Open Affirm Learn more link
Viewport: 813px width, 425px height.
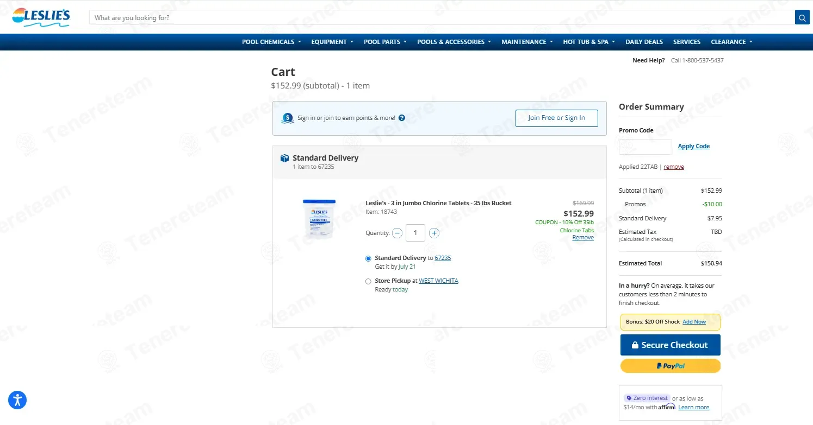click(x=694, y=407)
